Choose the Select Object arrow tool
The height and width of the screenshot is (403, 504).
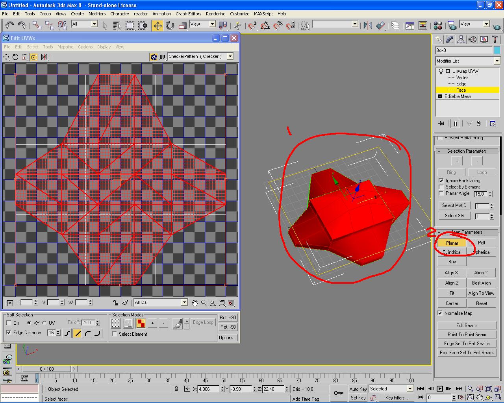pos(105,26)
